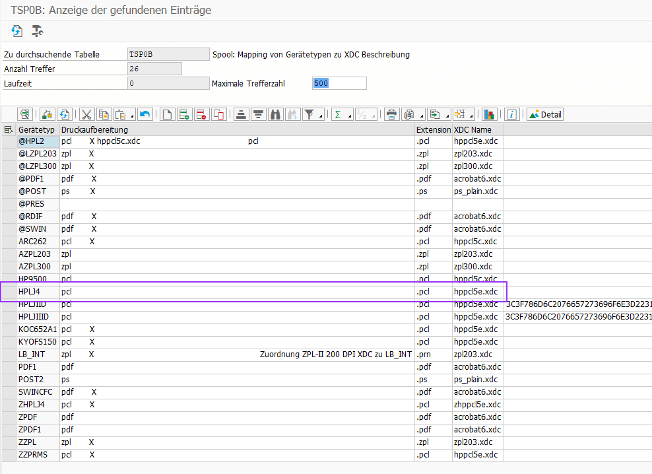The image size is (652, 474).
Task: Click the HPLJ4 device type cell
Action: [x=38, y=292]
